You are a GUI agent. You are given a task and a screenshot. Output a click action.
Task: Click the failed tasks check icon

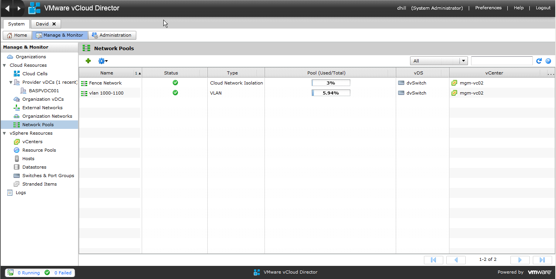(x=47, y=272)
